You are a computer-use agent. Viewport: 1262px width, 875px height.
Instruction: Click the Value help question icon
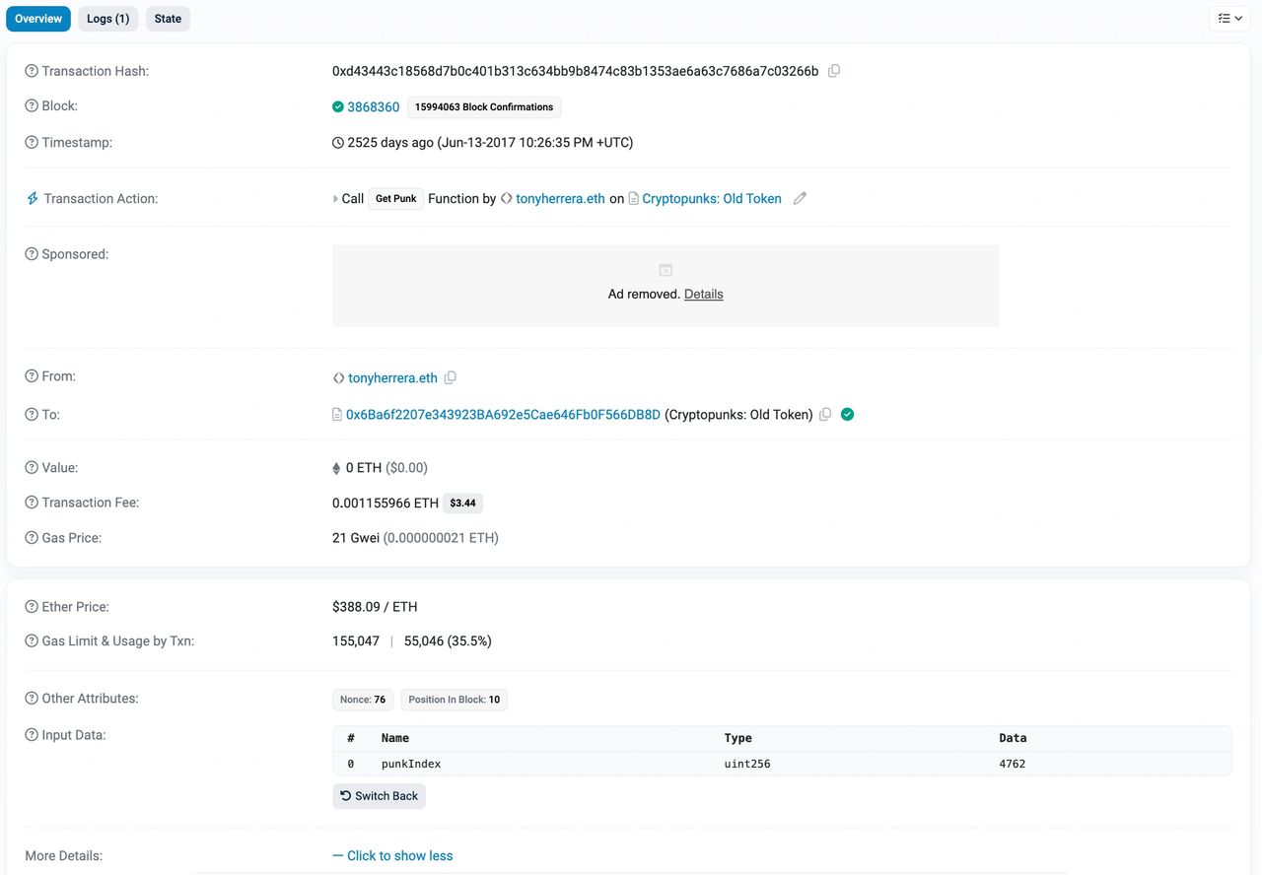click(x=32, y=468)
